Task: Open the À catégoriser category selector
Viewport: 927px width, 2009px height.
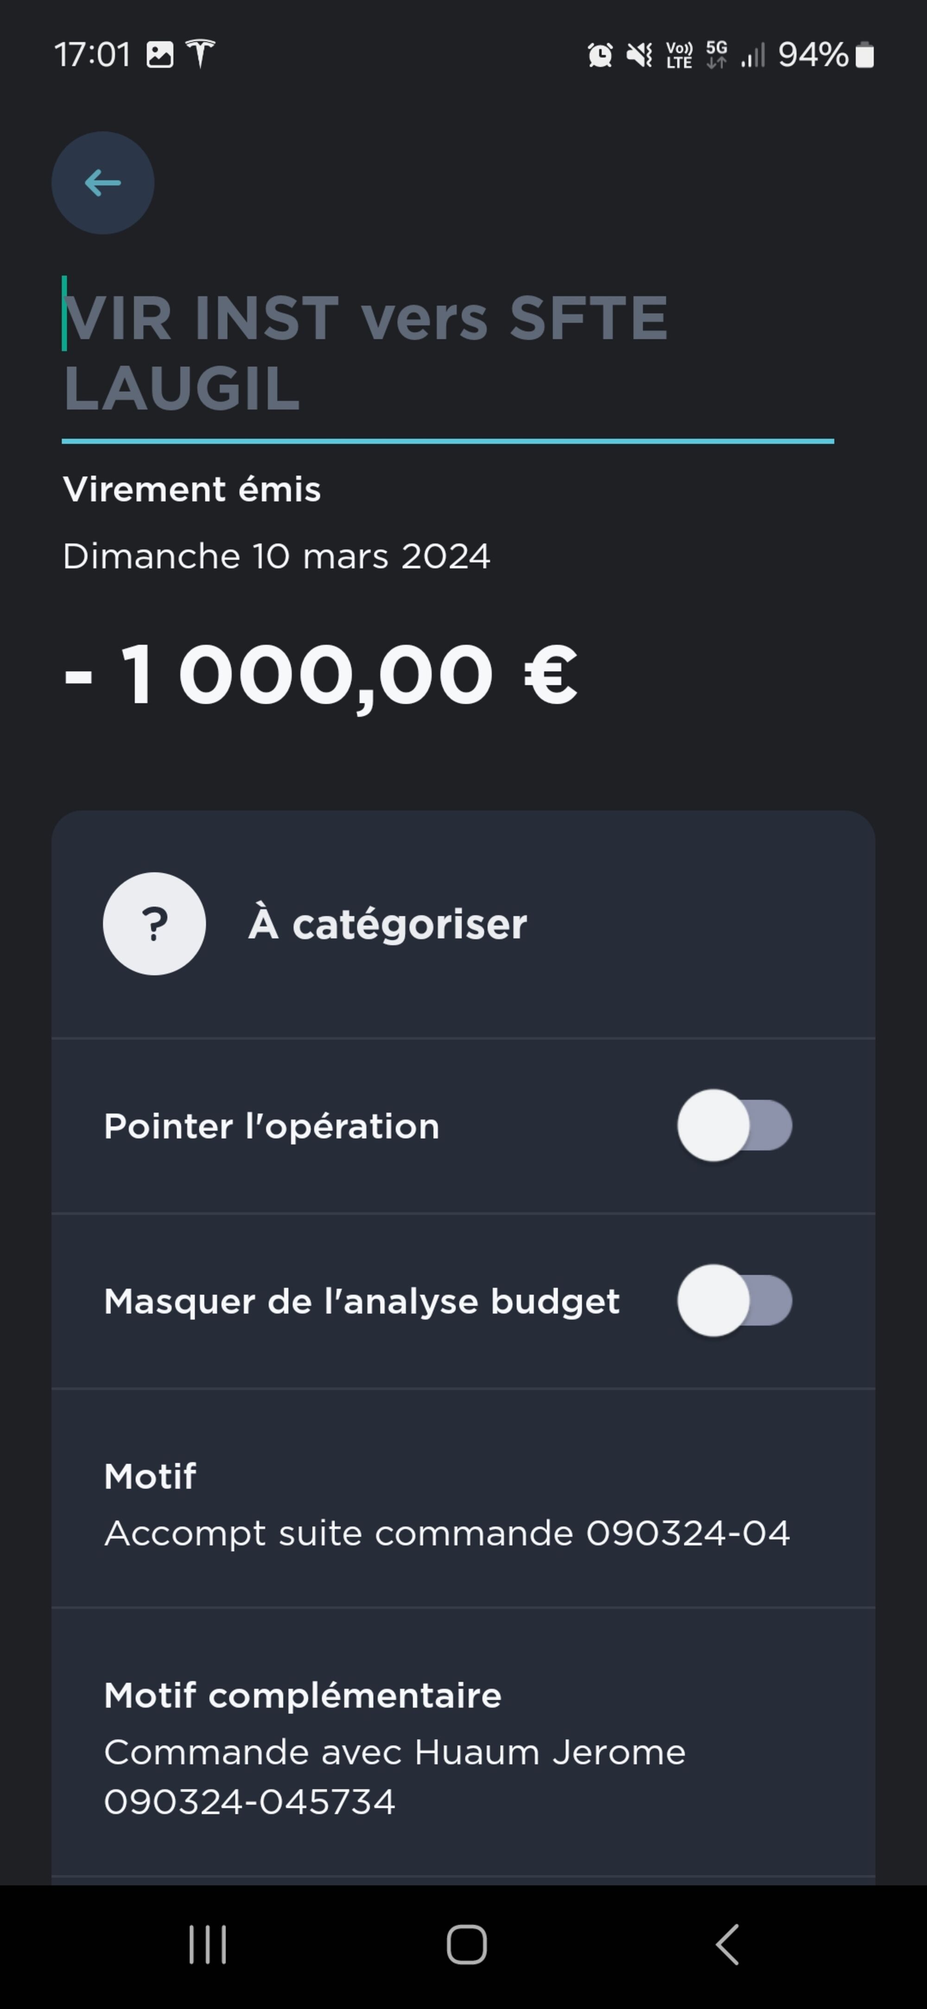Action: (387, 924)
